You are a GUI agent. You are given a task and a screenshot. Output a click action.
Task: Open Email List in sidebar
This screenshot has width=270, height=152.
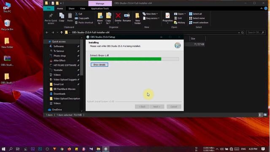click(59, 84)
